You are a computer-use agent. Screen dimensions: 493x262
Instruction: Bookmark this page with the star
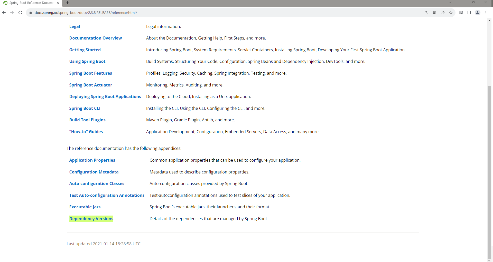coord(451,13)
